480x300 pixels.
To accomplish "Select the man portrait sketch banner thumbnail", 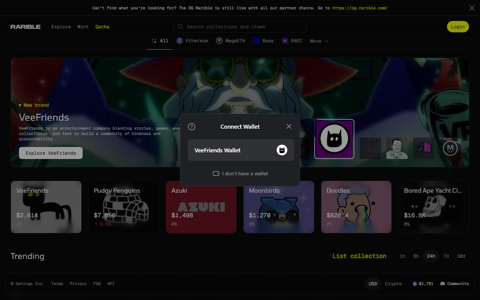I will [x=397, y=148].
